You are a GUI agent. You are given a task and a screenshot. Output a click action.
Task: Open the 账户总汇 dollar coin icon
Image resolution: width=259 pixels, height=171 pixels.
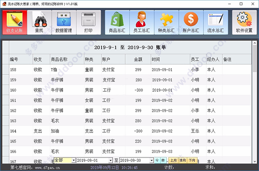[x=191, y=22]
